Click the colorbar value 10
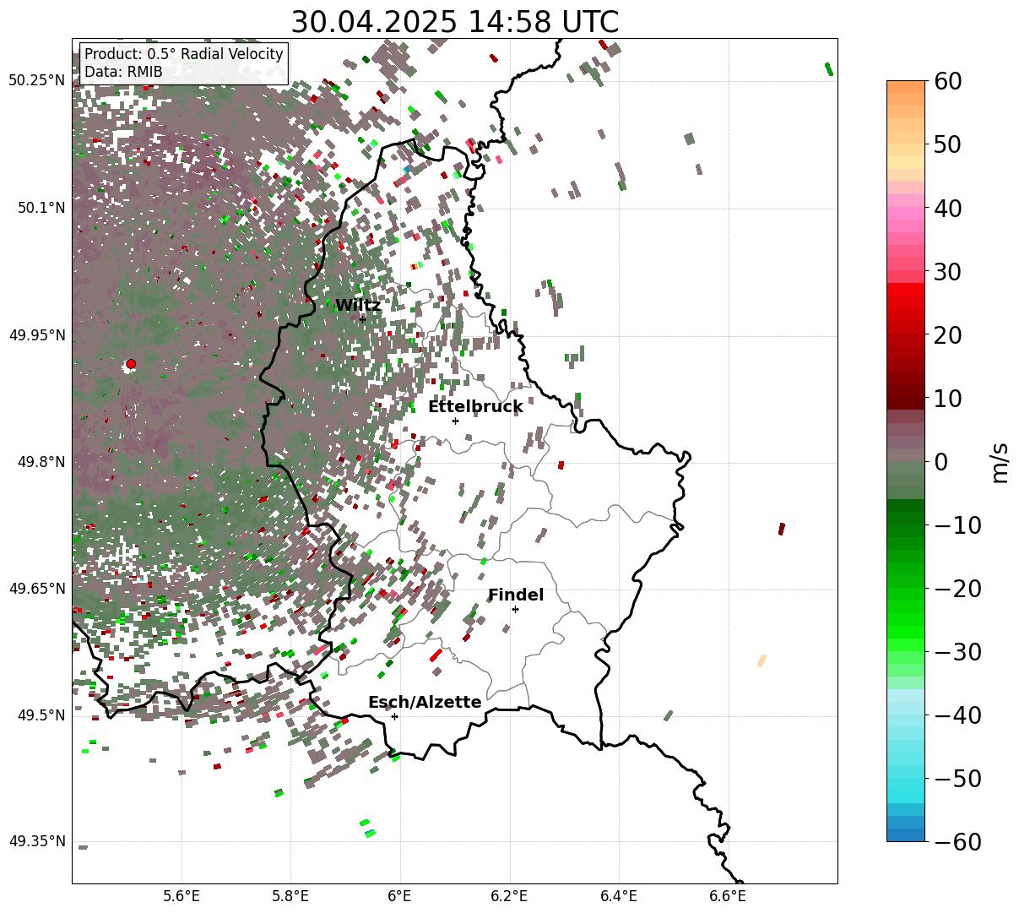 coord(949,398)
